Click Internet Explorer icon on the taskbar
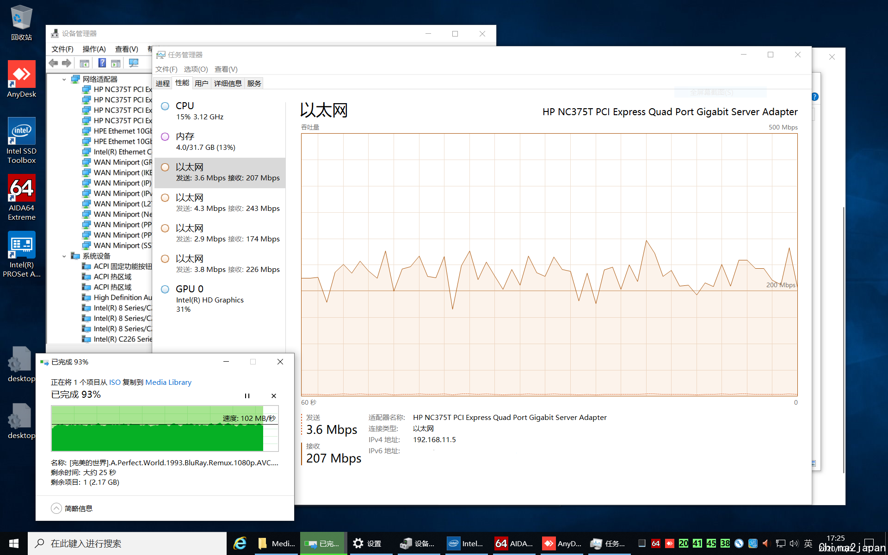This screenshot has height=555, width=888. 240,543
